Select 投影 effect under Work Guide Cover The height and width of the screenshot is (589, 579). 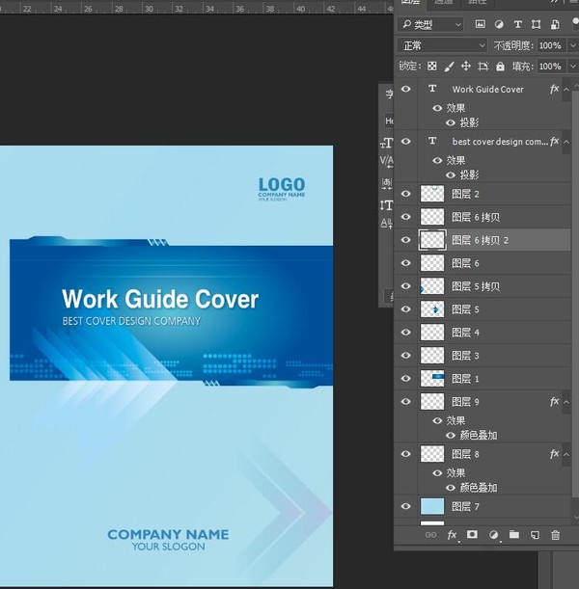pyautogui.click(x=469, y=122)
